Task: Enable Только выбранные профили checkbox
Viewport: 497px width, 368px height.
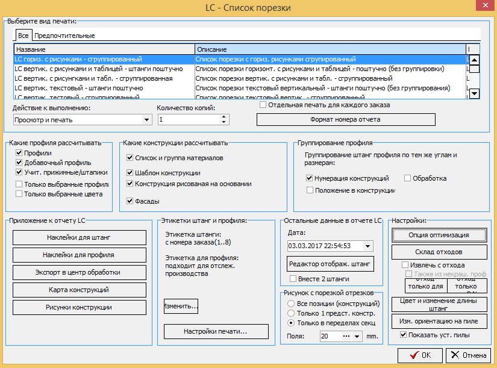Action: [19, 184]
